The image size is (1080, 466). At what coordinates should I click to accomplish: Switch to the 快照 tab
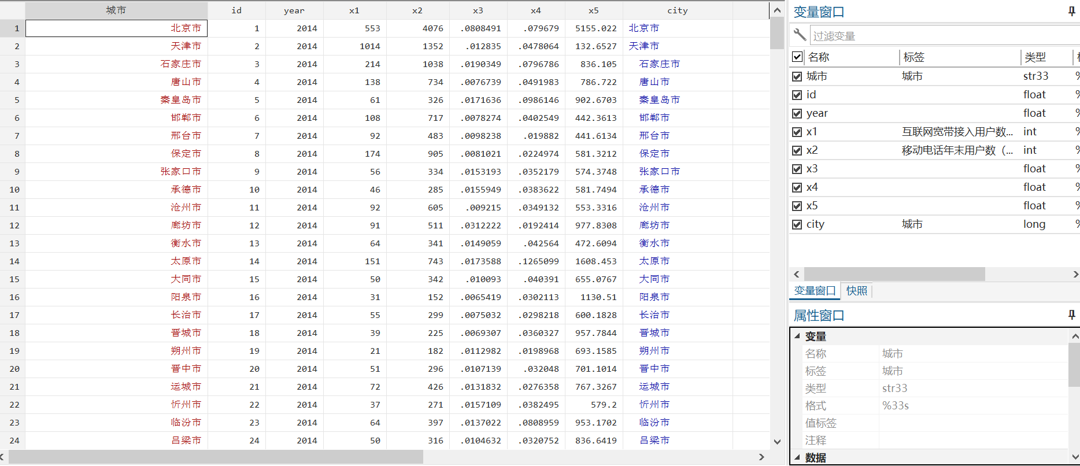(x=857, y=291)
